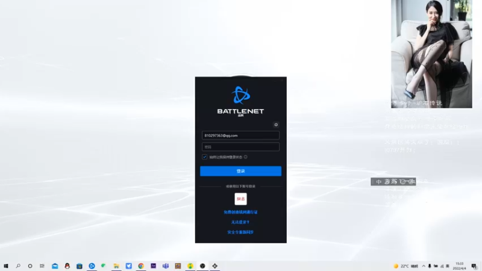This screenshot has height=271, width=482.
Task: Click the 中 icon on floating IME bar
Action: [x=379, y=182]
